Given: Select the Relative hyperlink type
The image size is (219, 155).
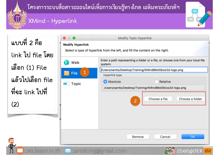Looking at the screenshot, I should [157, 82].
